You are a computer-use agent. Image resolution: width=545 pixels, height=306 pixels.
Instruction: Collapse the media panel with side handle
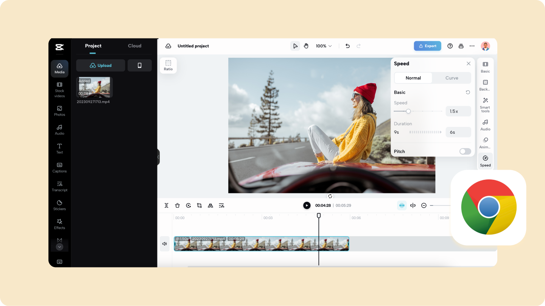158,157
